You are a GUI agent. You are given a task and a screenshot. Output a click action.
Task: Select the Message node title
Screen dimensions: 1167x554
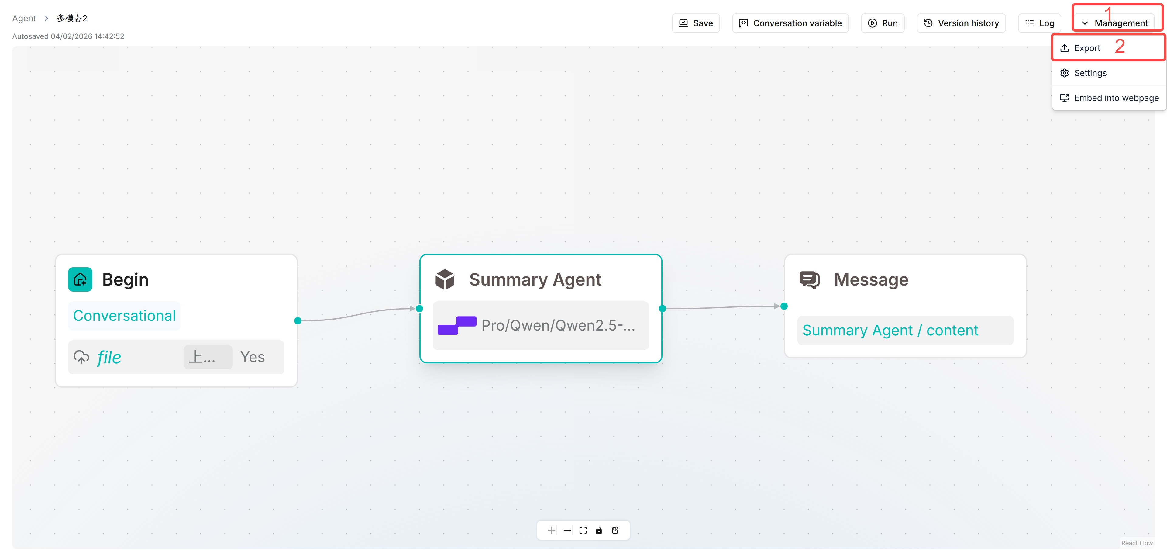tap(871, 279)
